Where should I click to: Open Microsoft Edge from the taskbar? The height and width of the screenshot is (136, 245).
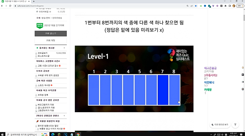point(53,134)
